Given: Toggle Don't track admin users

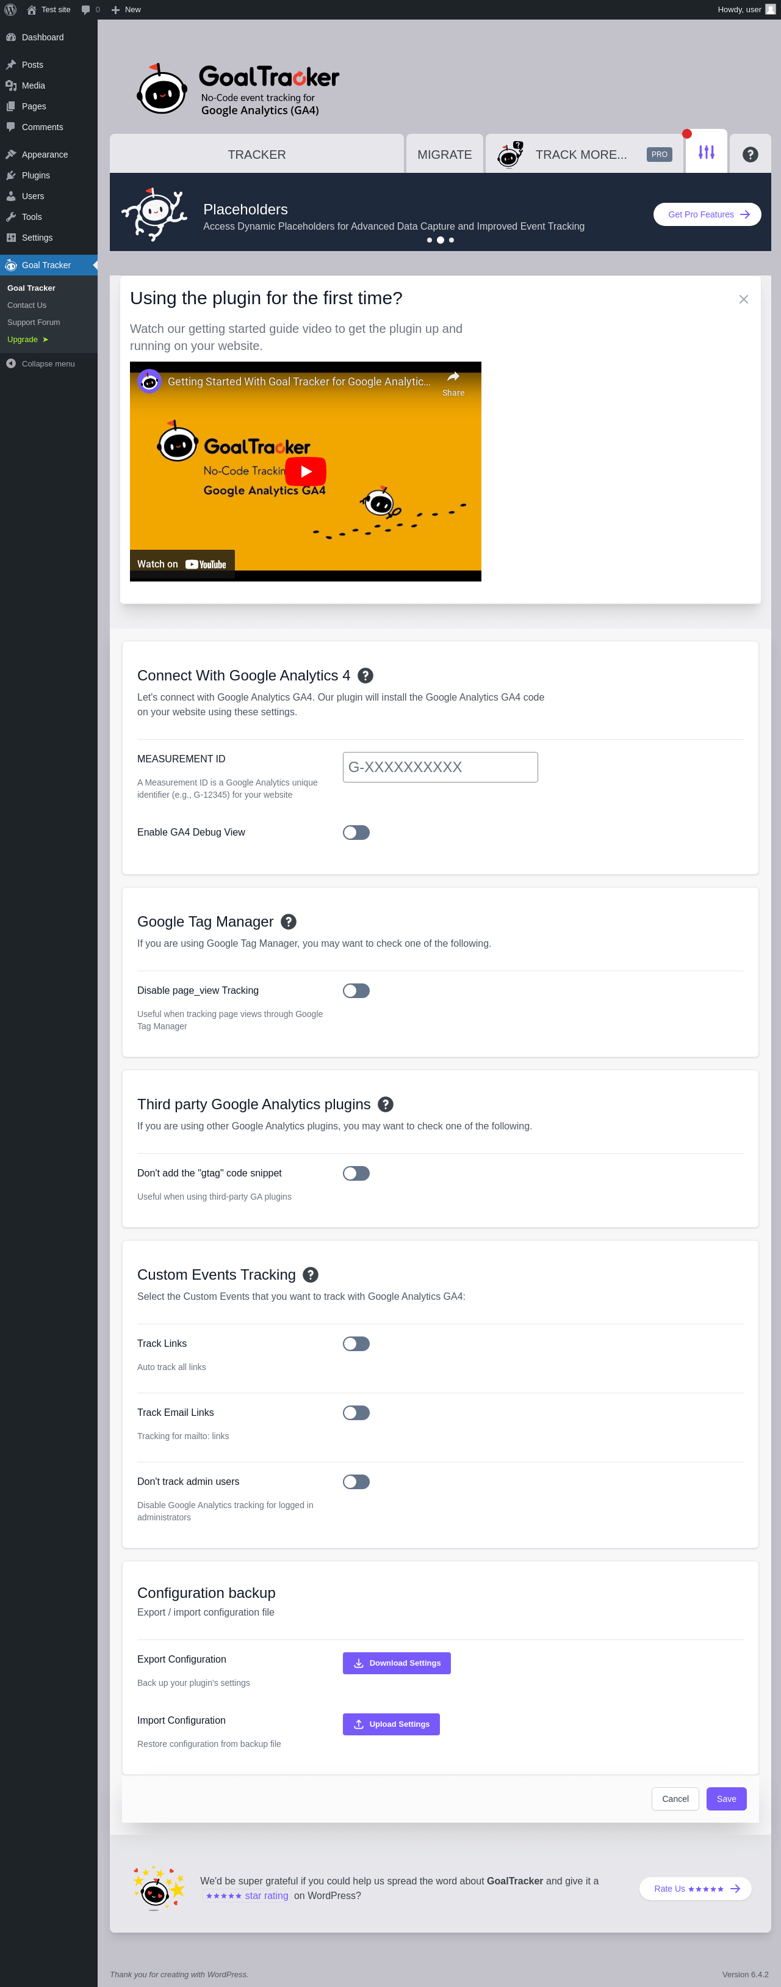Looking at the screenshot, I should [x=356, y=1482].
